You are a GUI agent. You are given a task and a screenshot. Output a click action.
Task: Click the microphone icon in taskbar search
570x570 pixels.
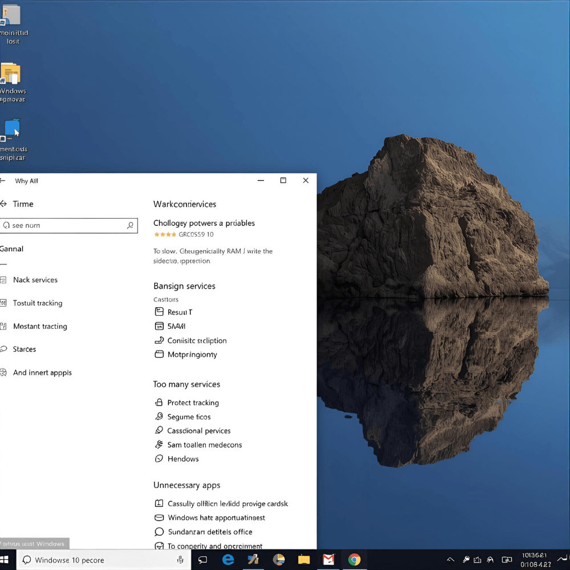coord(180,560)
